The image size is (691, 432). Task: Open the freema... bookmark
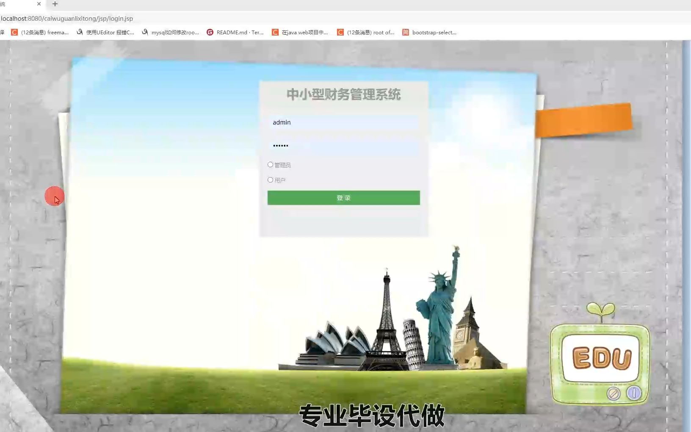click(40, 32)
